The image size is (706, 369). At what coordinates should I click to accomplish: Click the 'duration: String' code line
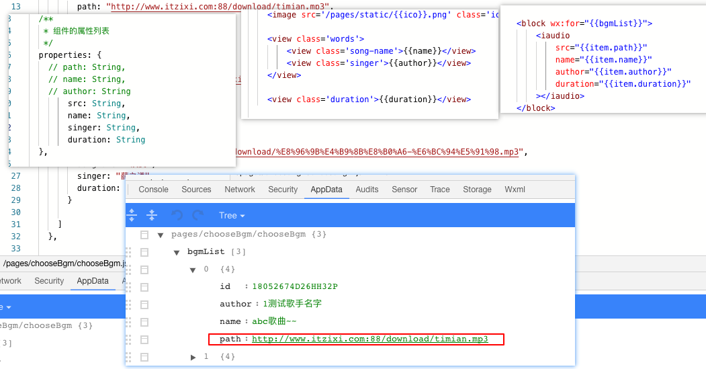(106, 140)
